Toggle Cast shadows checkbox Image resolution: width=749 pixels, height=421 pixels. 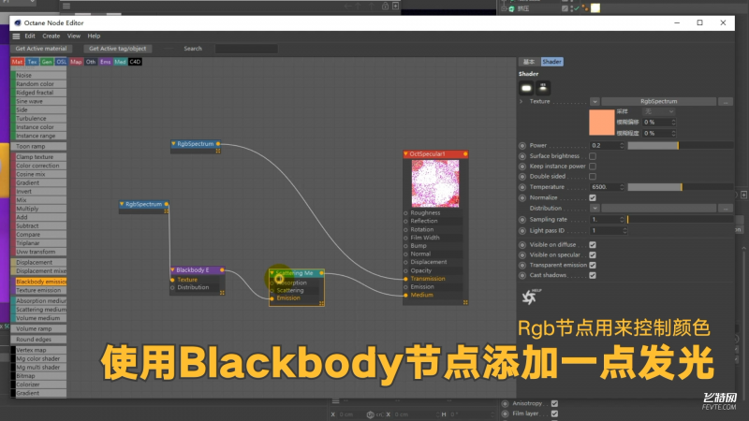[x=593, y=275]
